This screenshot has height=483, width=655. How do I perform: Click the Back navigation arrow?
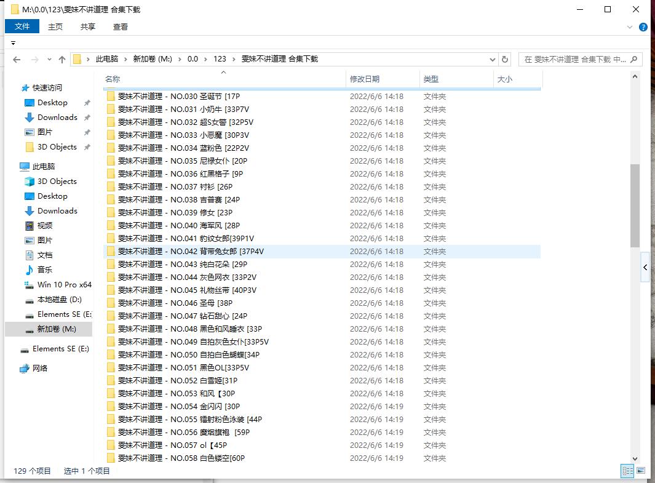pos(17,60)
